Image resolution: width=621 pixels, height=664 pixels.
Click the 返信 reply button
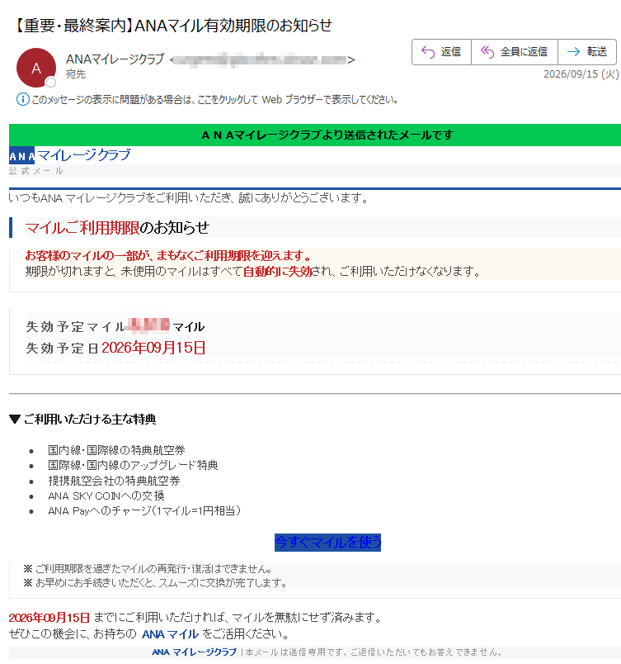pos(441,52)
